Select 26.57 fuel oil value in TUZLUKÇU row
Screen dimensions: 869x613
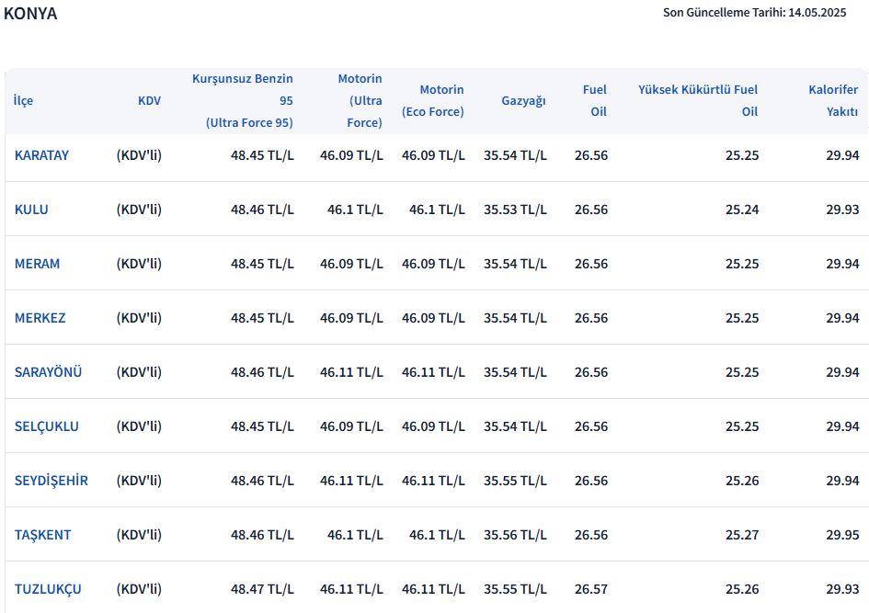pyautogui.click(x=590, y=590)
